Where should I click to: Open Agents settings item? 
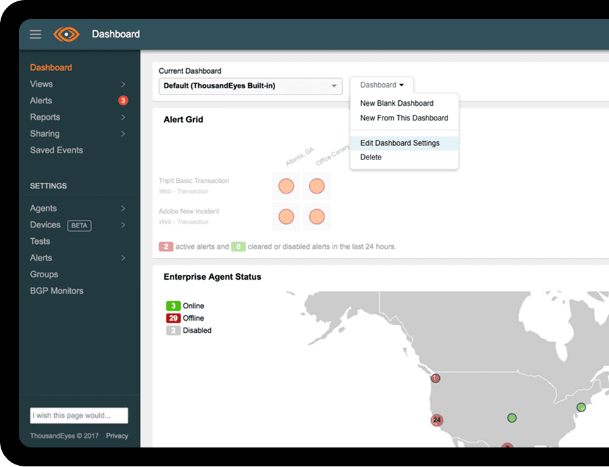click(x=44, y=208)
